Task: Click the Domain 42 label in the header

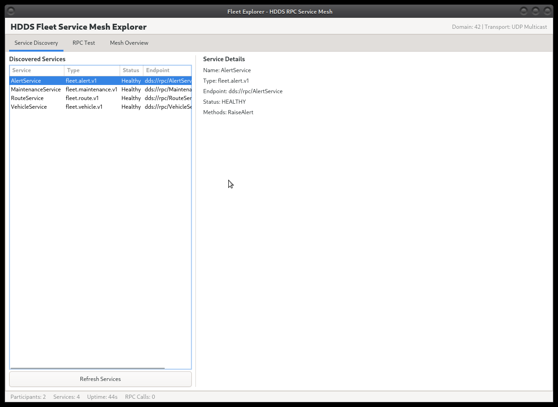Action: pyautogui.click(x=466, y=26)
